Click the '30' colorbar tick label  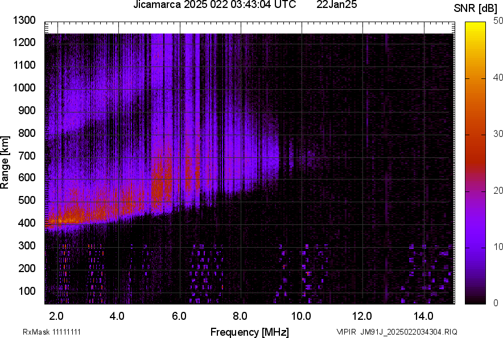pyautogui.click(x=498, y=134)
